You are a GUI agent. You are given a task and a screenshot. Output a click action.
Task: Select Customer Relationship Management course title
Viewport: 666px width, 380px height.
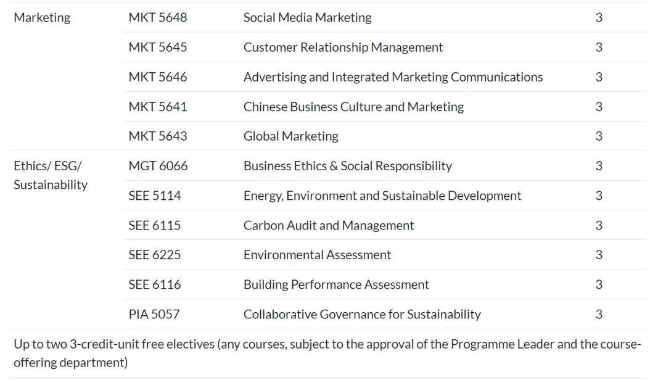[343, 47]
